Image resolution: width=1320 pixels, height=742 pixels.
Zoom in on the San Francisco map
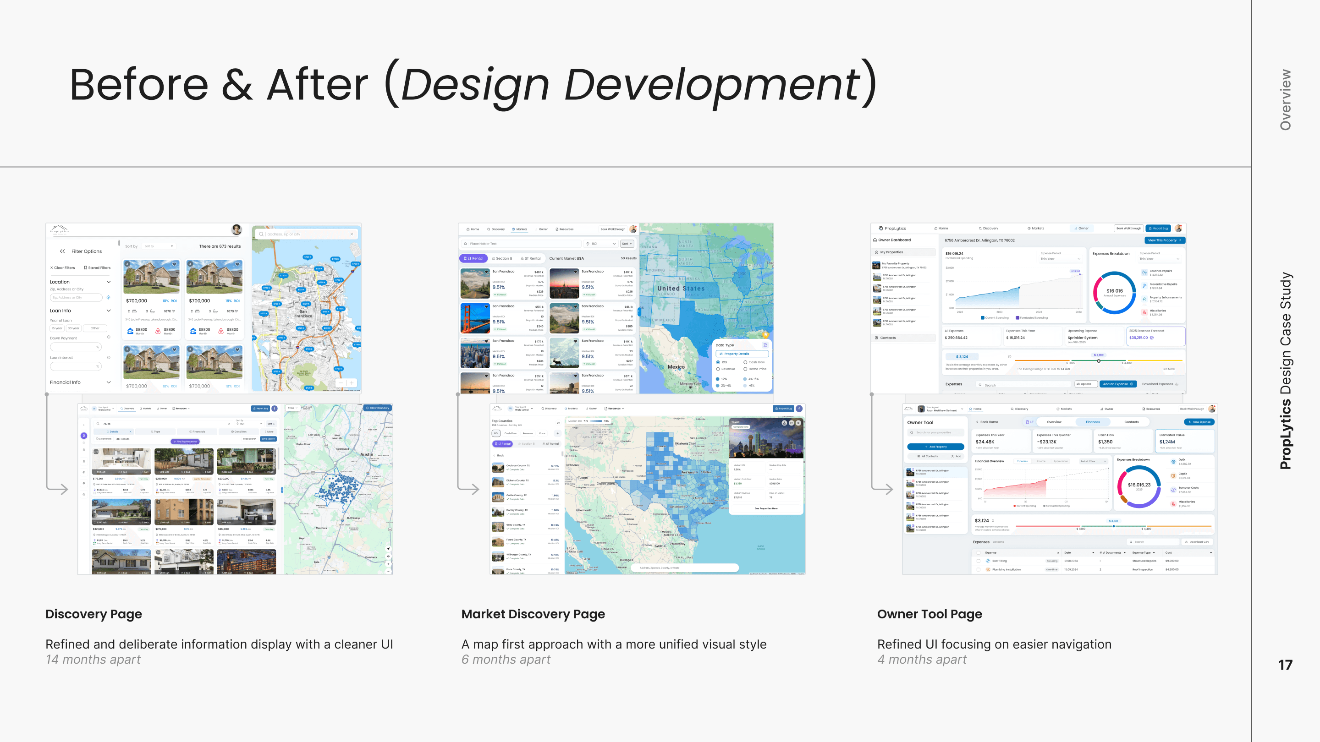352,383
